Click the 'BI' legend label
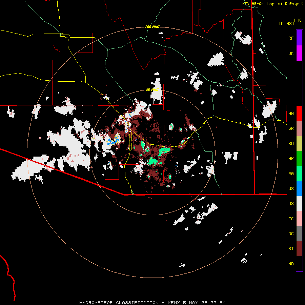305x305 pixels. 291,249
